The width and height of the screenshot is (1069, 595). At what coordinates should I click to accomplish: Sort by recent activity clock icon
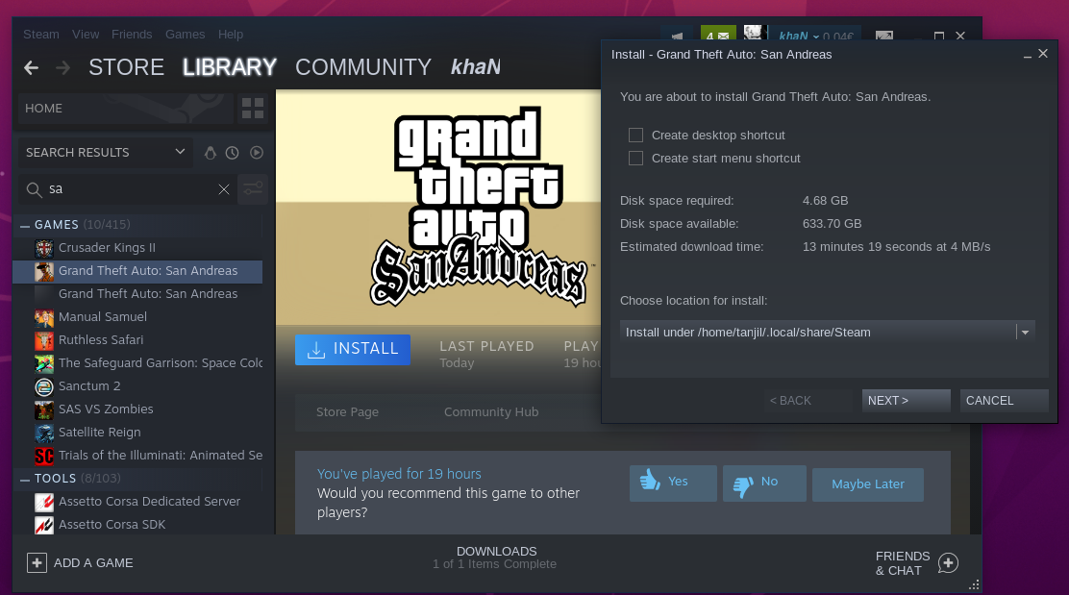(x=233, y=153)
